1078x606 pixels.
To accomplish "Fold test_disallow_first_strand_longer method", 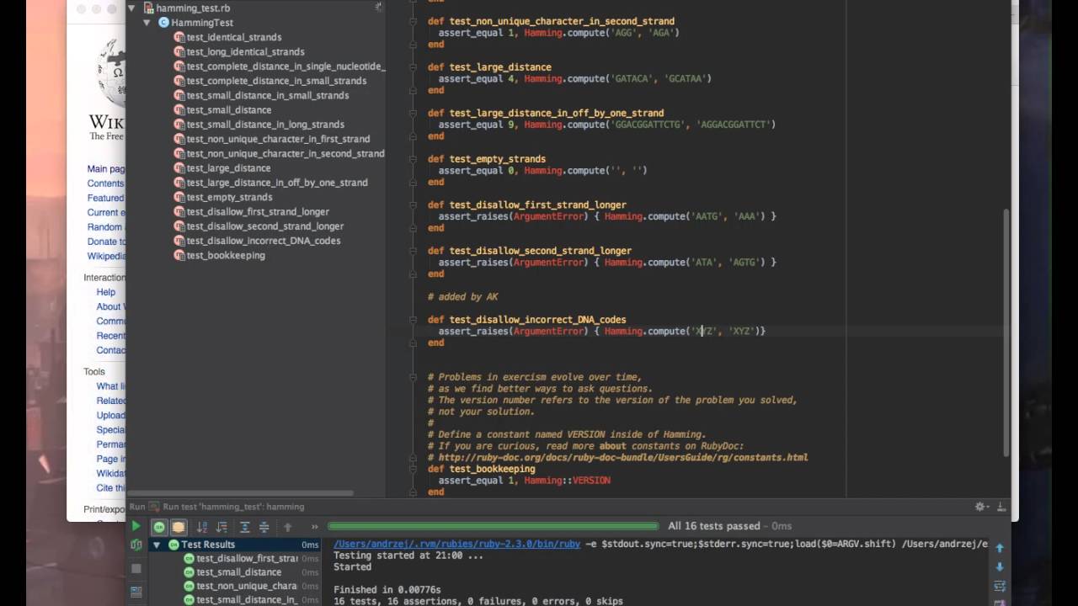I will click(x=414, y=205).
